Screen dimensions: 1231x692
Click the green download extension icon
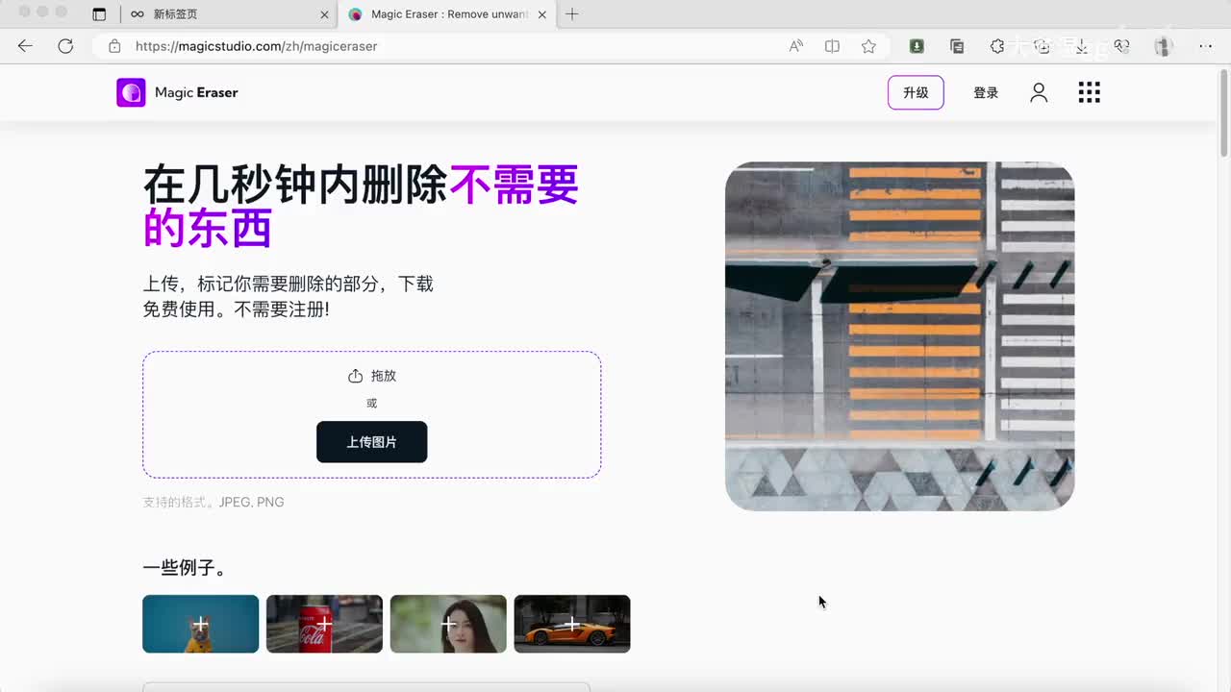coord(917,46)
